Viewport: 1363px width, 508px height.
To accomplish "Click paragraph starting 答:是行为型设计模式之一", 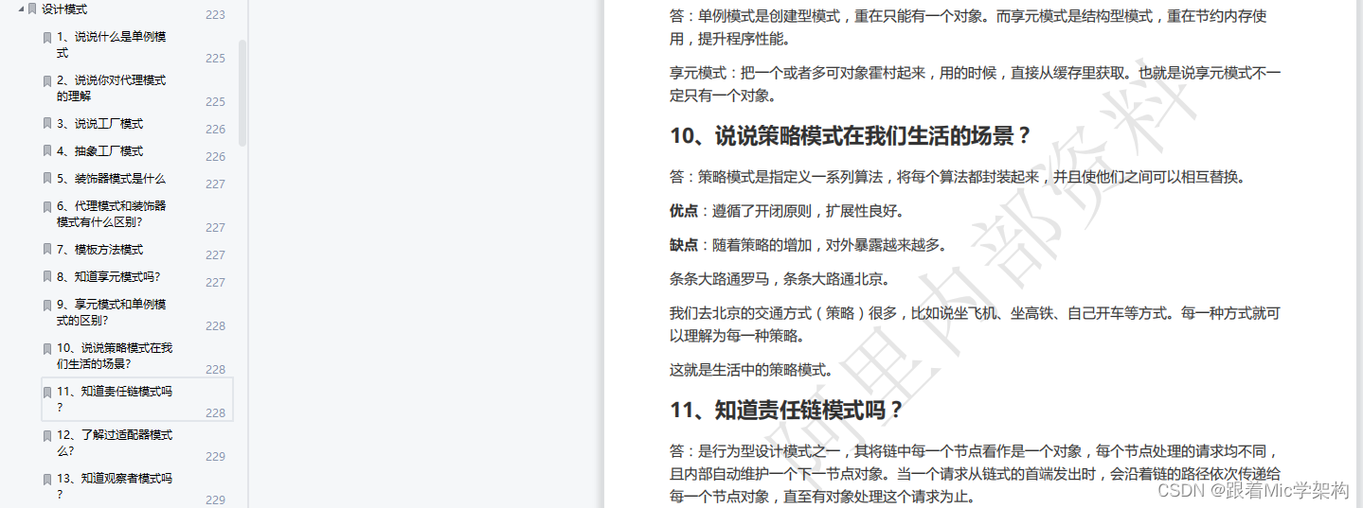I will (975, 474).
